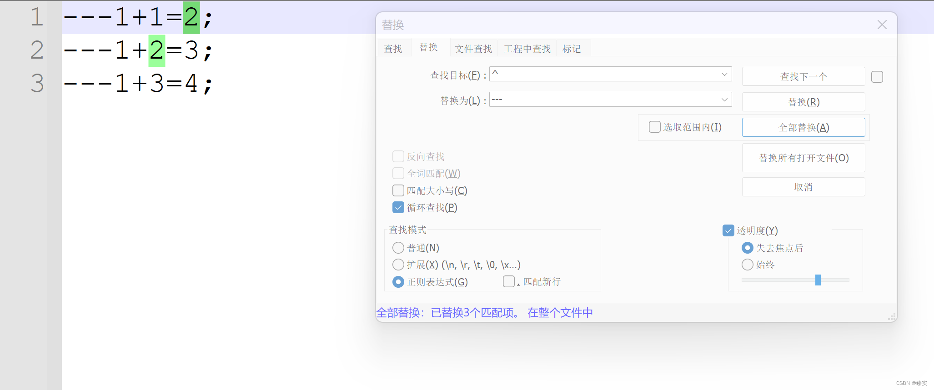Screen dimensions: 934x390
Task: Switch to the 查找 tab
Action: [393, 49]
